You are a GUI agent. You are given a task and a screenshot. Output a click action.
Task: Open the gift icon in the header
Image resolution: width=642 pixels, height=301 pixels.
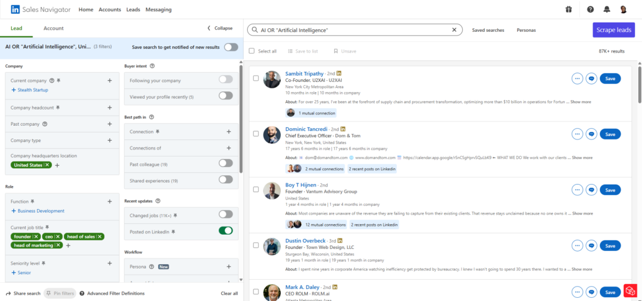[568, 9]
